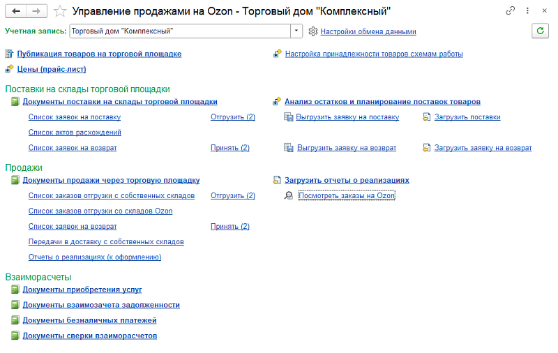Image resolution: width=558 pixels, height=353 pixels.
Task: Open Документы сверки взаиморасчетов link
Action: pos(90,336)
